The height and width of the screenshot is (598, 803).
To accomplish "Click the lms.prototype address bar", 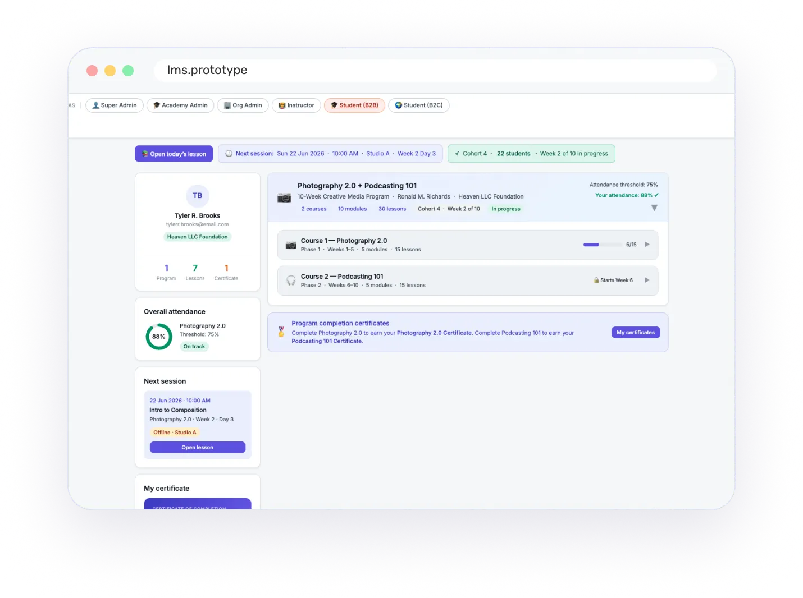I will tap(435, 71).
